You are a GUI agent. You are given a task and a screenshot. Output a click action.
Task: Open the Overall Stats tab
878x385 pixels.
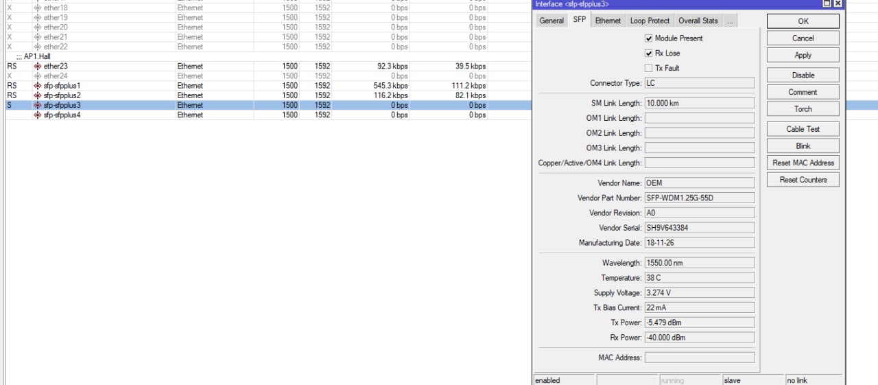tap(698, 21)
